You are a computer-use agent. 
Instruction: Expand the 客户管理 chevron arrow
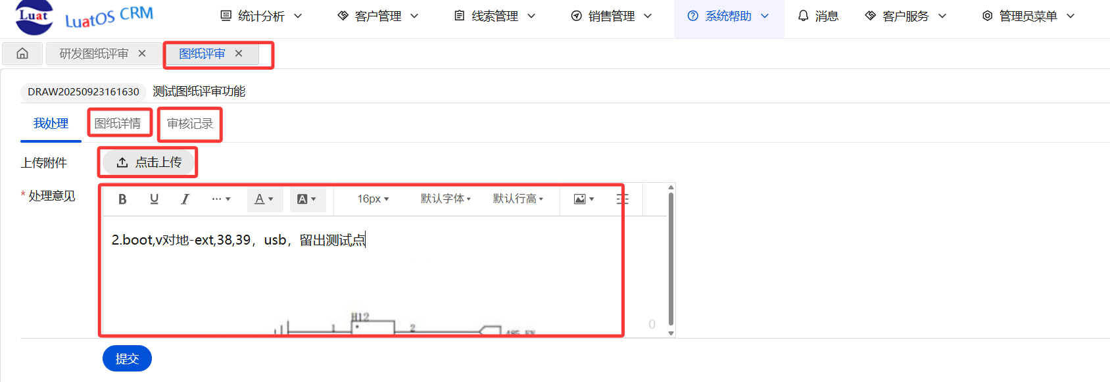(414, 16)
